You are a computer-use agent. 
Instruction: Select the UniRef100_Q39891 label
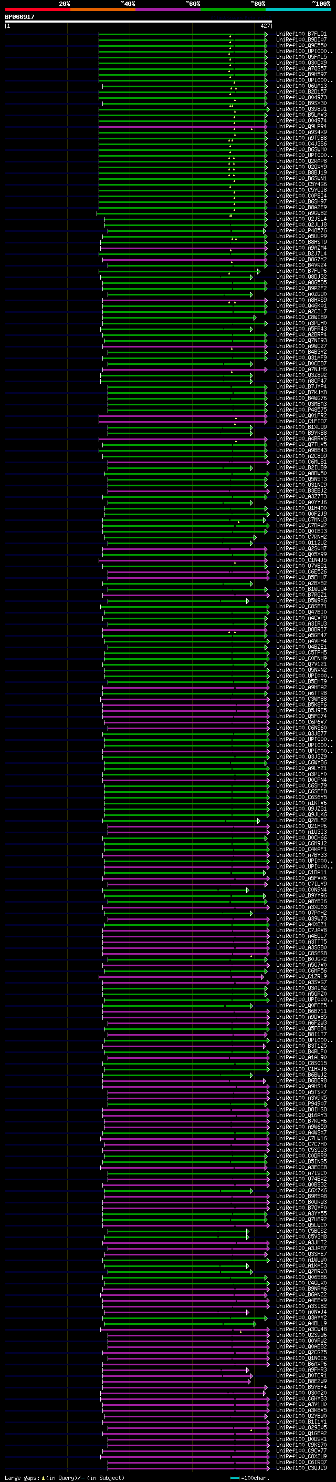pyautogui.click(x=301, y=109)
